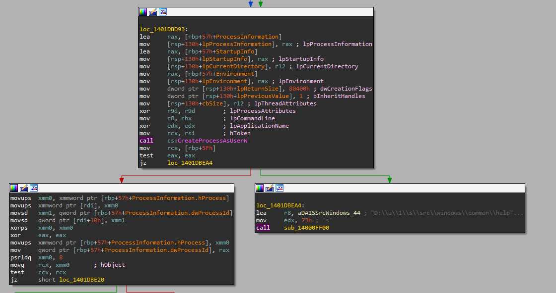This screenshot has height=293, width=556.
Task: Click the lpEnvironment comment
Action: 301,81
